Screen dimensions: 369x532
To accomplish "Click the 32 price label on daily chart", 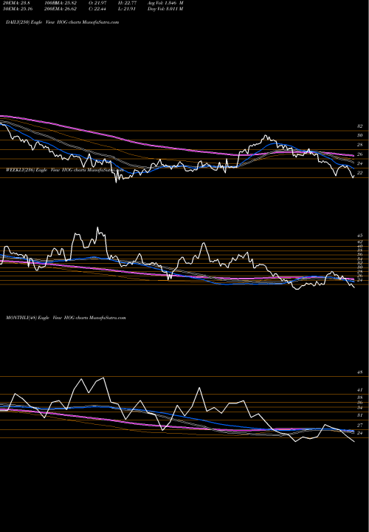I will [x=359, y=126].
